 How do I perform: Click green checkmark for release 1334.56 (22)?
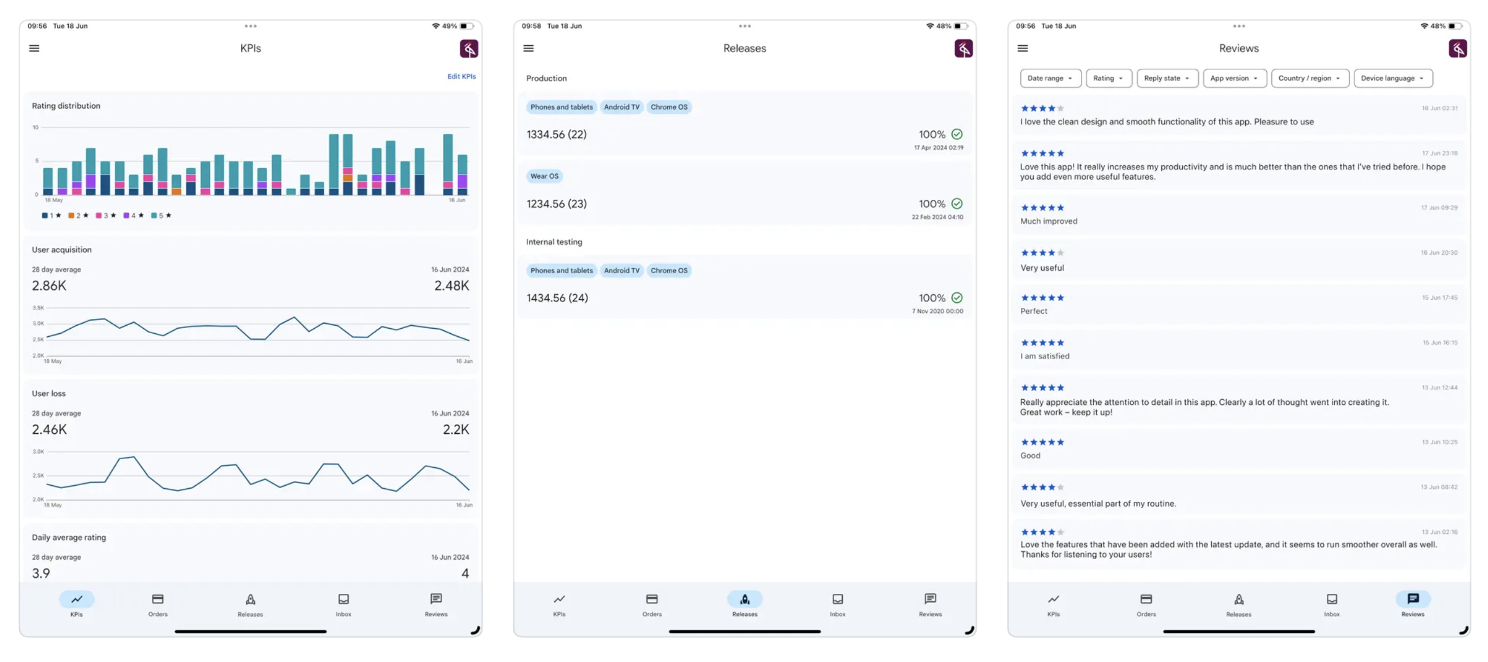(957, 134)
